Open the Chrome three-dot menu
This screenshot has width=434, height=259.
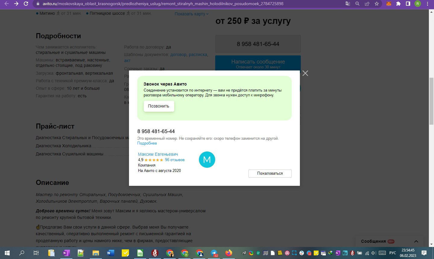coord(428,4)
